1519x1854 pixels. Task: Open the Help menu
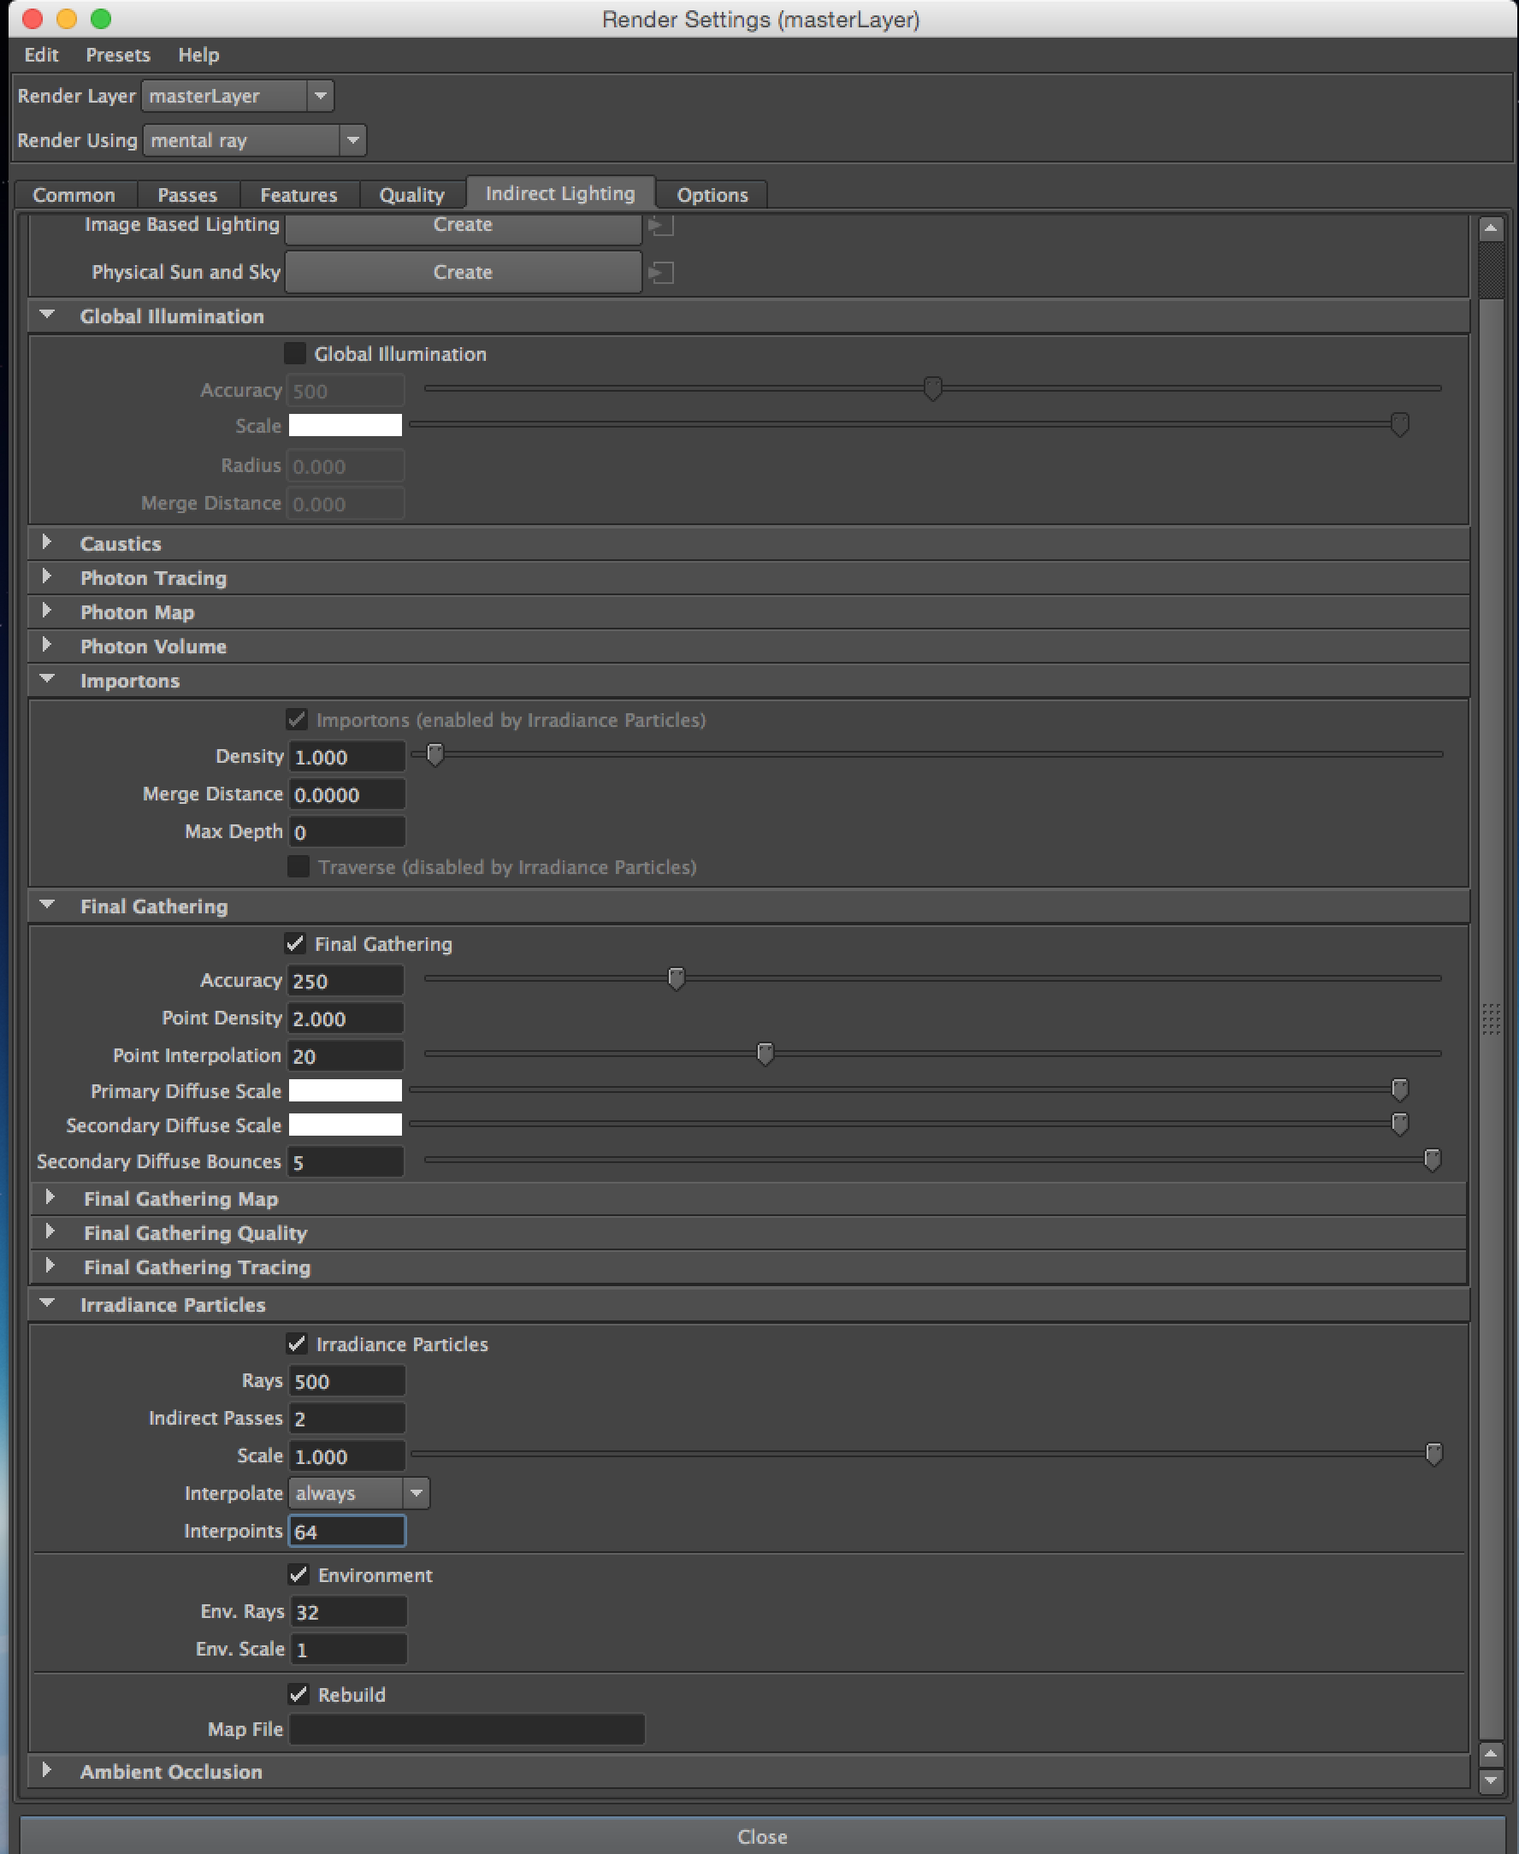(x=198, y=54)
